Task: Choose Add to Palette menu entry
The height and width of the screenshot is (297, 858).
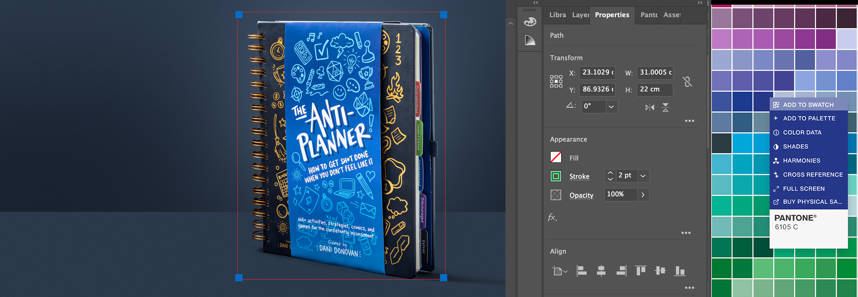Action: pyautogui.click(x=808, y=118)
